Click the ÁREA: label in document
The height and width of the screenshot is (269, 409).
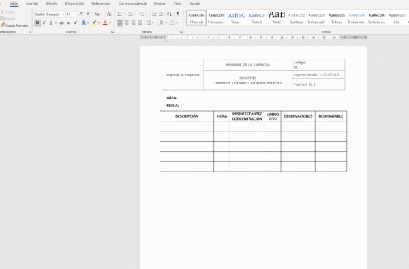tap(172, 97)
